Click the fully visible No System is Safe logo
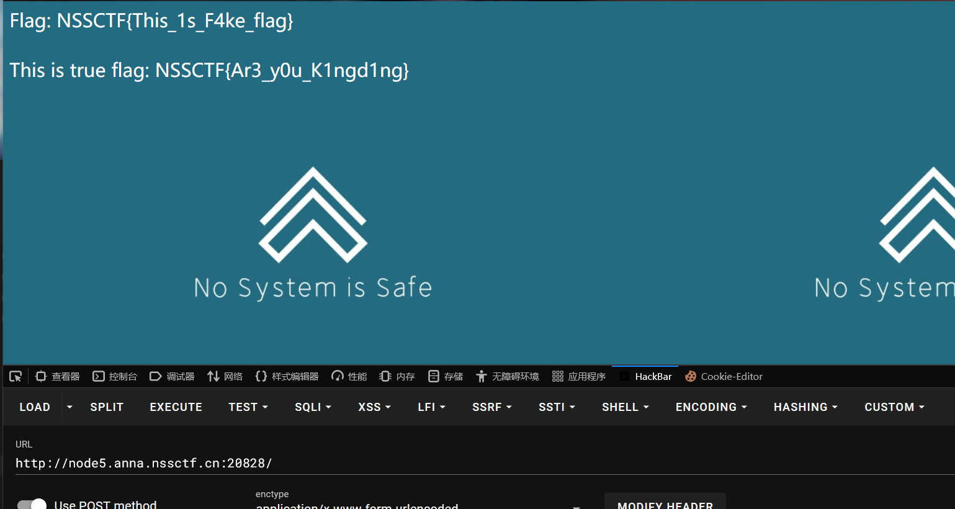This screenshot has height=509, width=955. (x=313, y=234)
